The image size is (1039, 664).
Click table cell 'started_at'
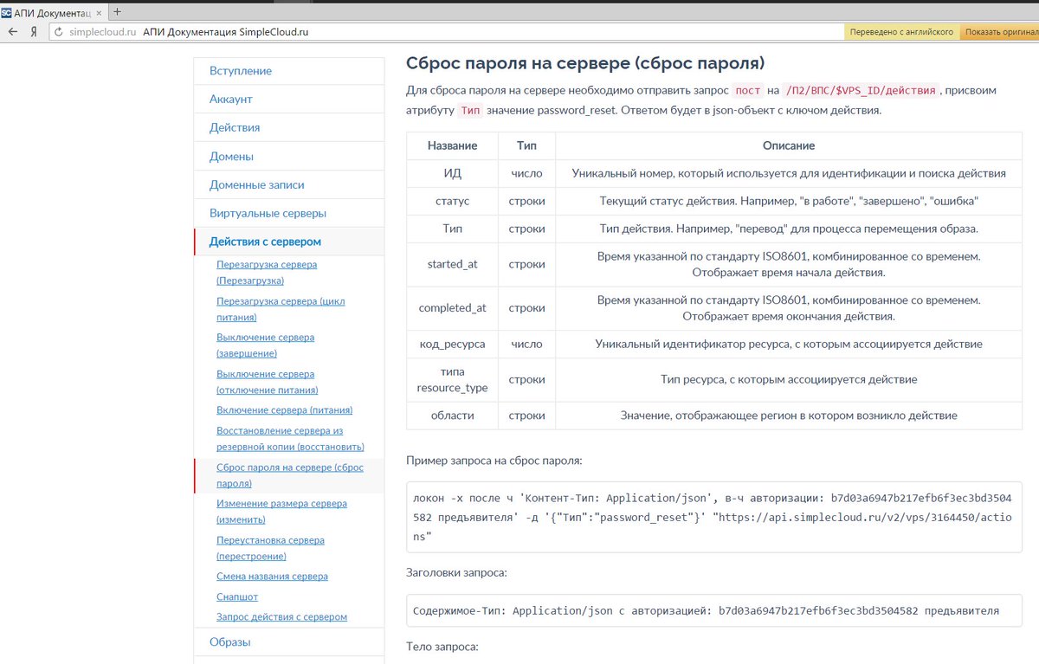pyautogui.click(x=452, y=264)
